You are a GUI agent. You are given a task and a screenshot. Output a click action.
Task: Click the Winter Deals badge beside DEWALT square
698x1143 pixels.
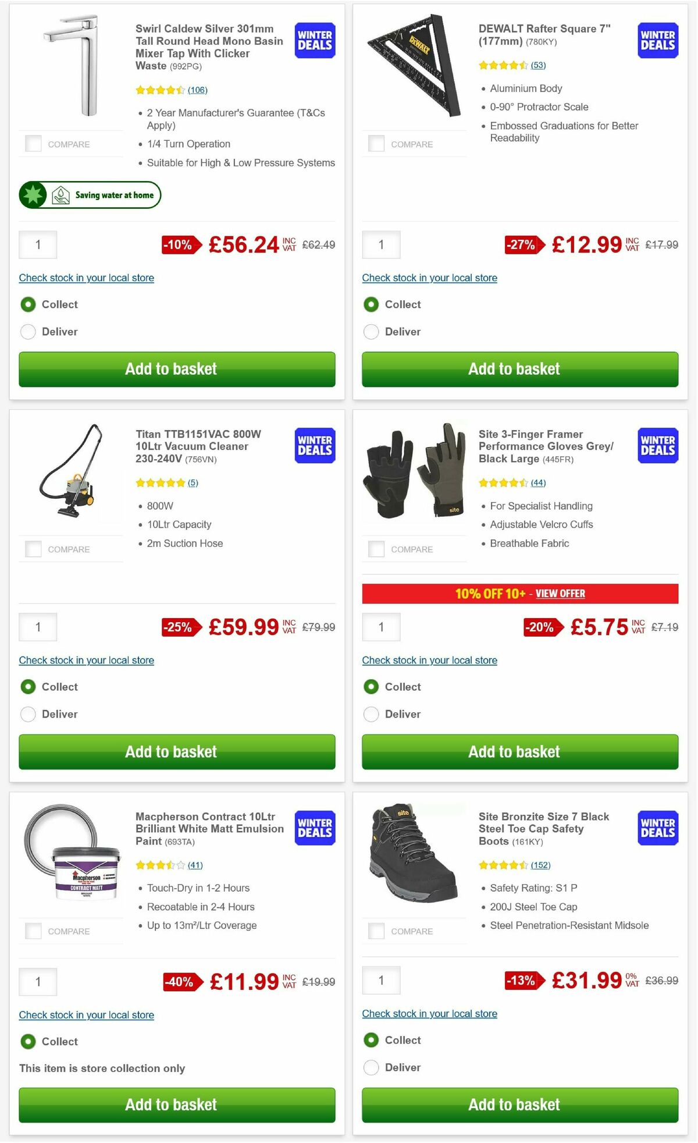(x=657, y=40)
